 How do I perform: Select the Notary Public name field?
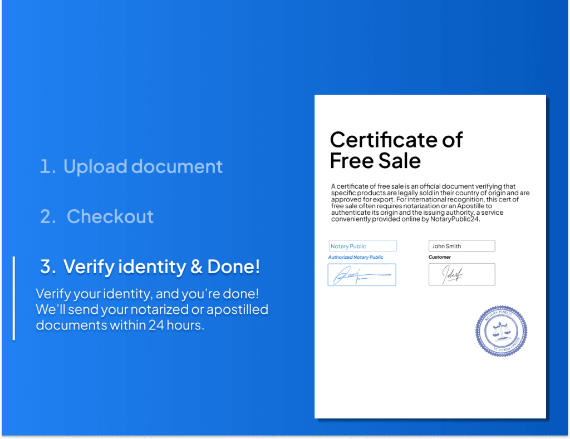click(x=362, y=246)
